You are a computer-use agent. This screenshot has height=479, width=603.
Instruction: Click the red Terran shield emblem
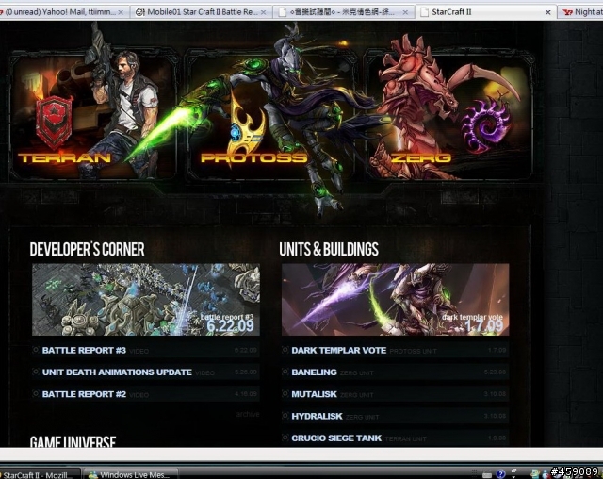point(54,124)
